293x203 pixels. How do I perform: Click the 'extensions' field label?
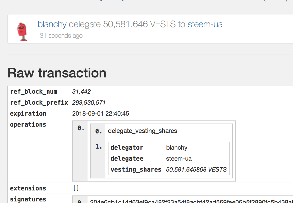click(x=28, y=188)
